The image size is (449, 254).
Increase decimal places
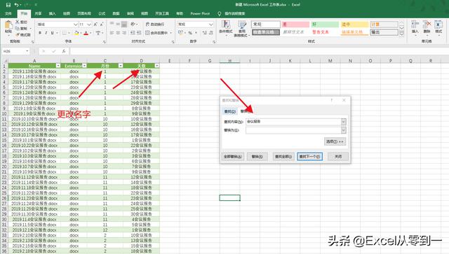(x=204, y=33)
